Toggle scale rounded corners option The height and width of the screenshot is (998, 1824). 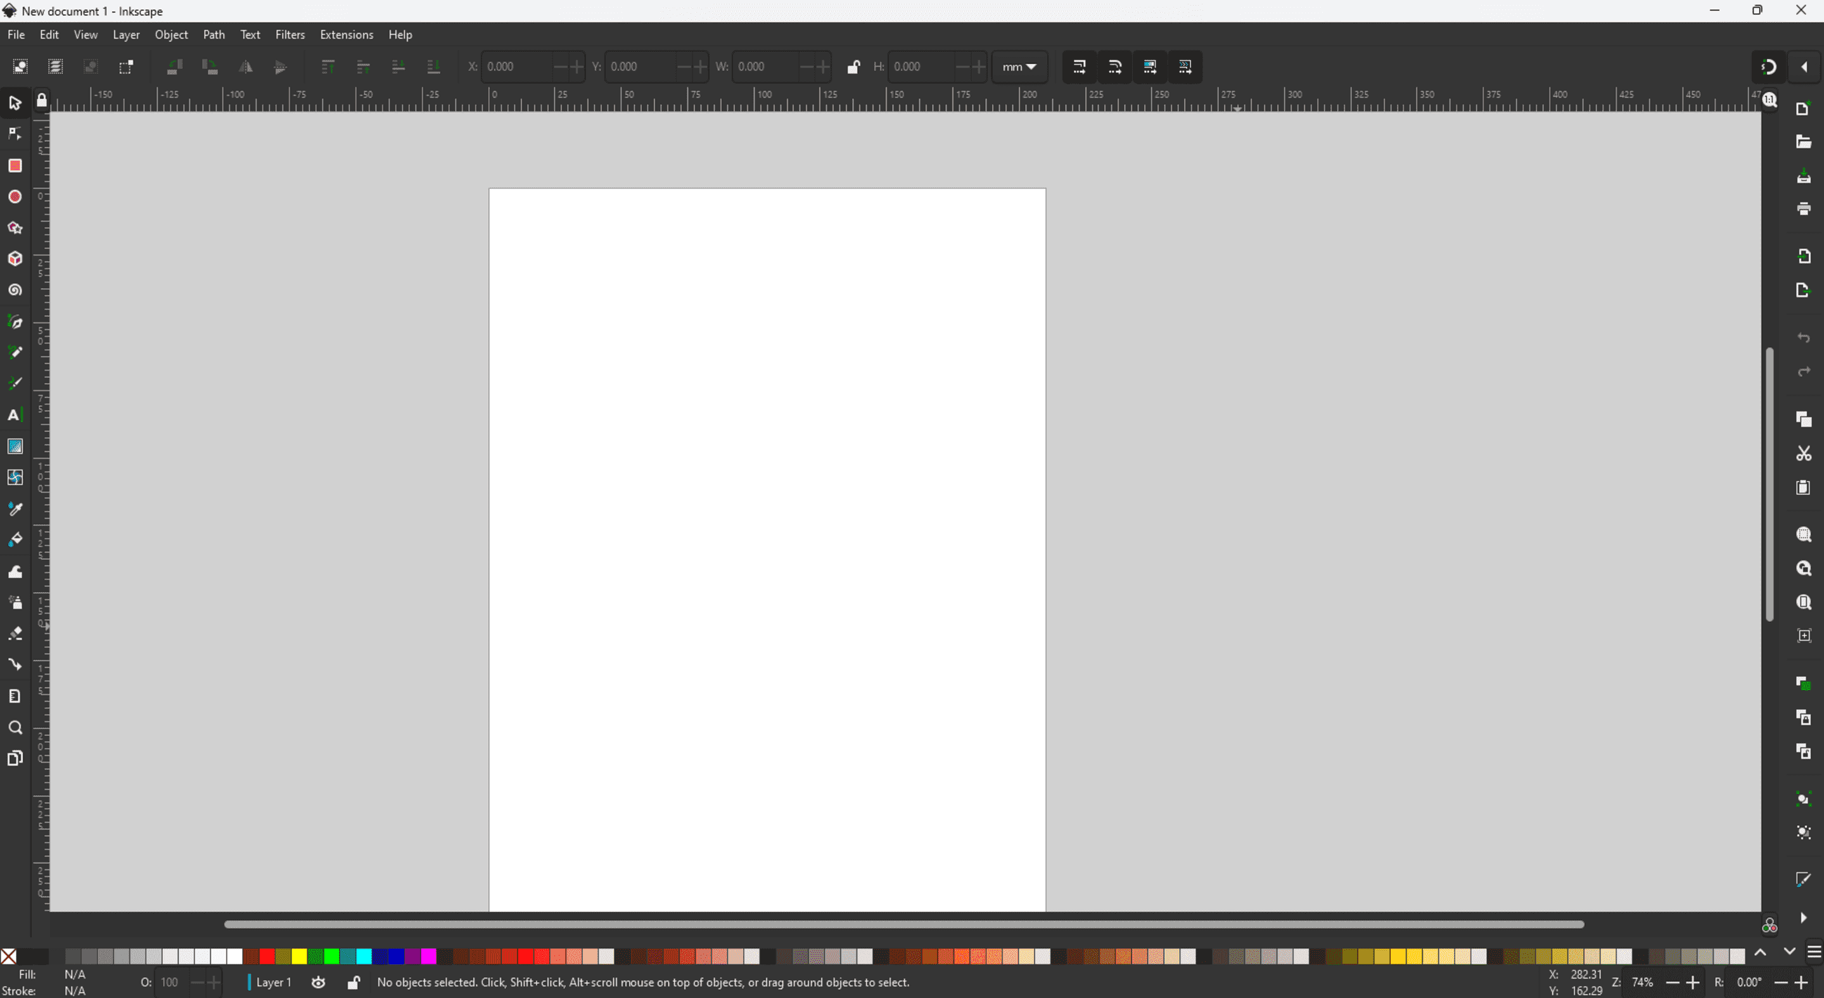coord(1115,66)
